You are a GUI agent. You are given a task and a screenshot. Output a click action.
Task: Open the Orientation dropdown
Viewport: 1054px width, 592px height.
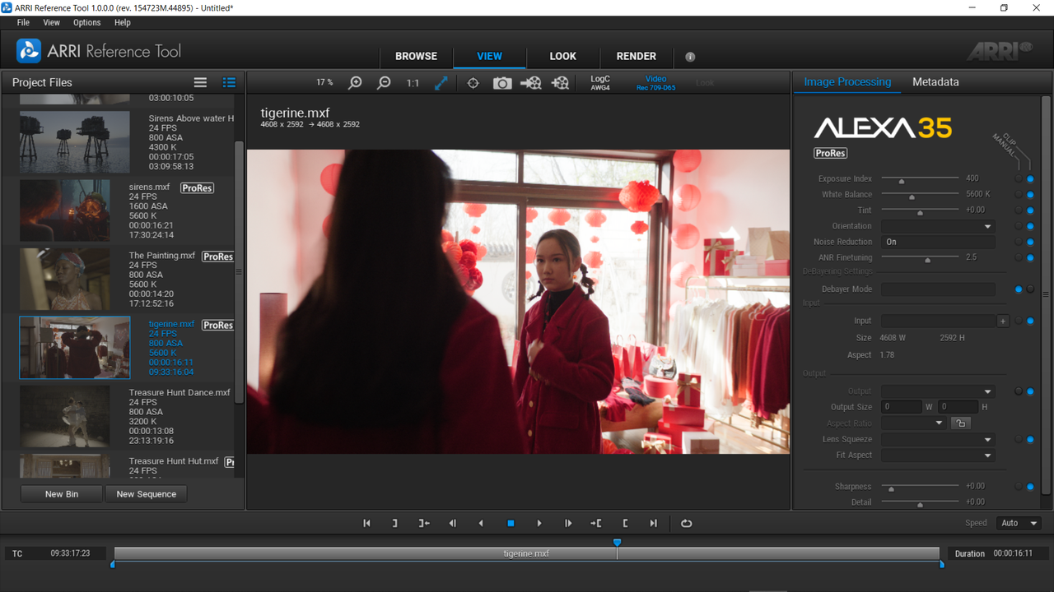(938, 226)
